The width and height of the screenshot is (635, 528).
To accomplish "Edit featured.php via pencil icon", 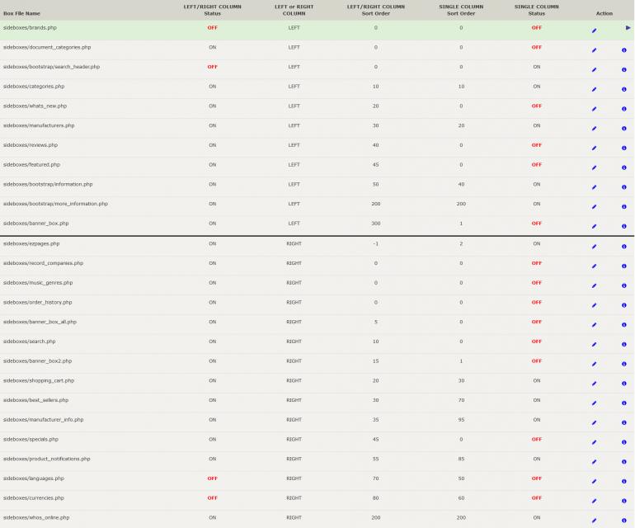I will pyautogui.click(x=594, y=167).
